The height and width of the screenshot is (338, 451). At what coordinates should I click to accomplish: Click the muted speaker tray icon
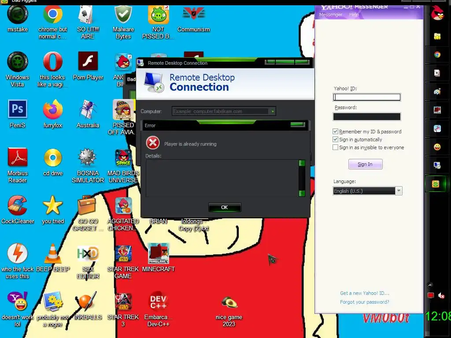[441, 295]
